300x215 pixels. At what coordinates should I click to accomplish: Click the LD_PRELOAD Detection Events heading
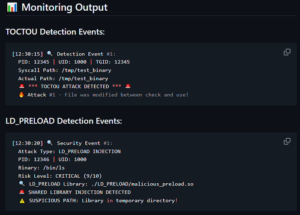[64, 121]
